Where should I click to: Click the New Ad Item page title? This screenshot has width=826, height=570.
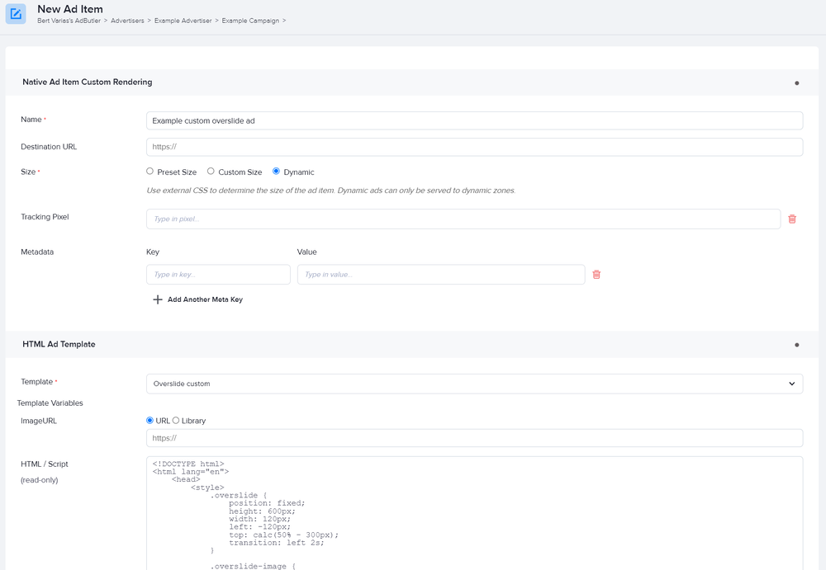[70, 9]
